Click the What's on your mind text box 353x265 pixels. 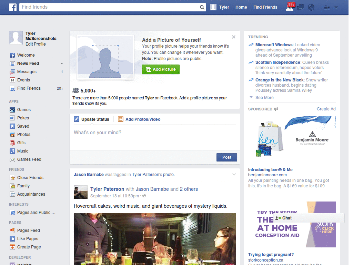[x=155, y=137]
